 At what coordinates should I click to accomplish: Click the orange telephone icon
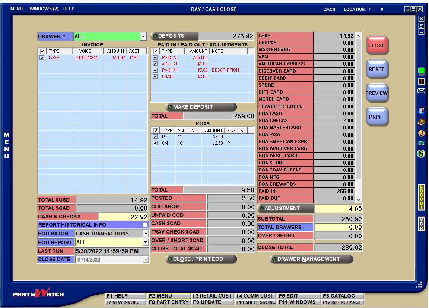coord(421,133)
